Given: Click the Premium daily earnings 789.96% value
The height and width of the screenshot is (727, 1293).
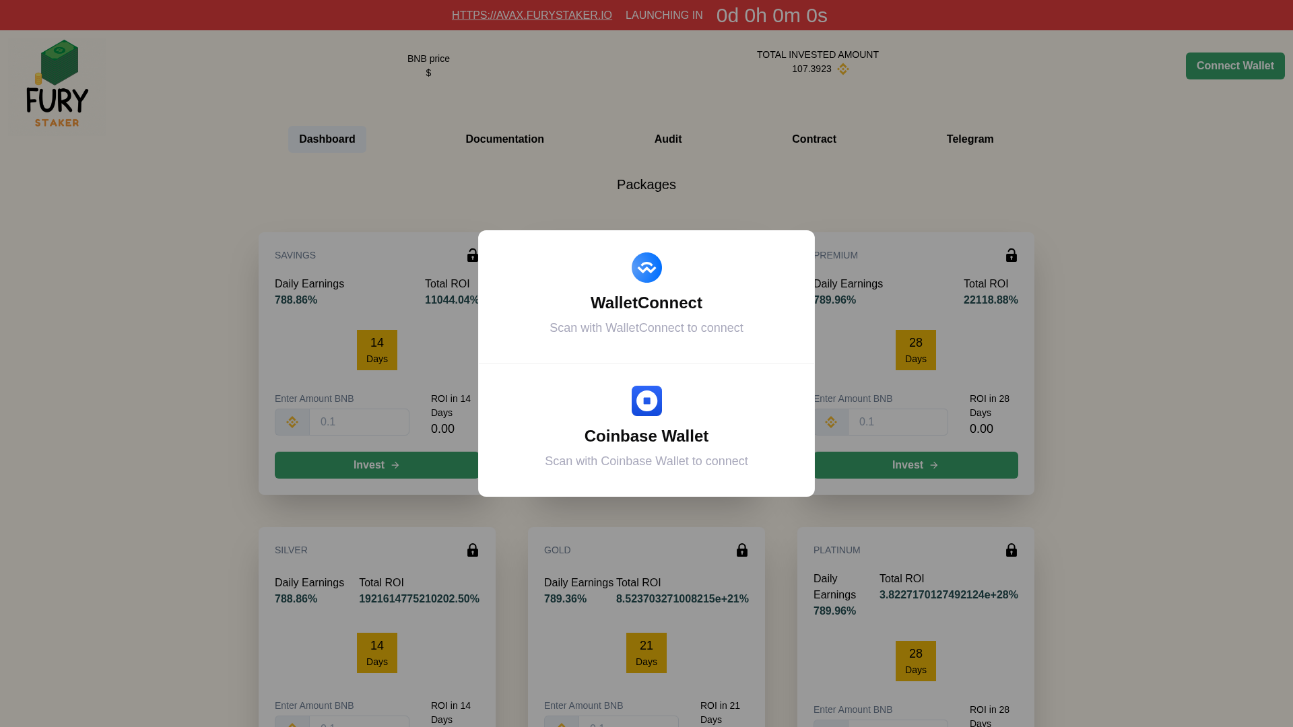Looking at the screenshot, I should (x=834, y=300).
